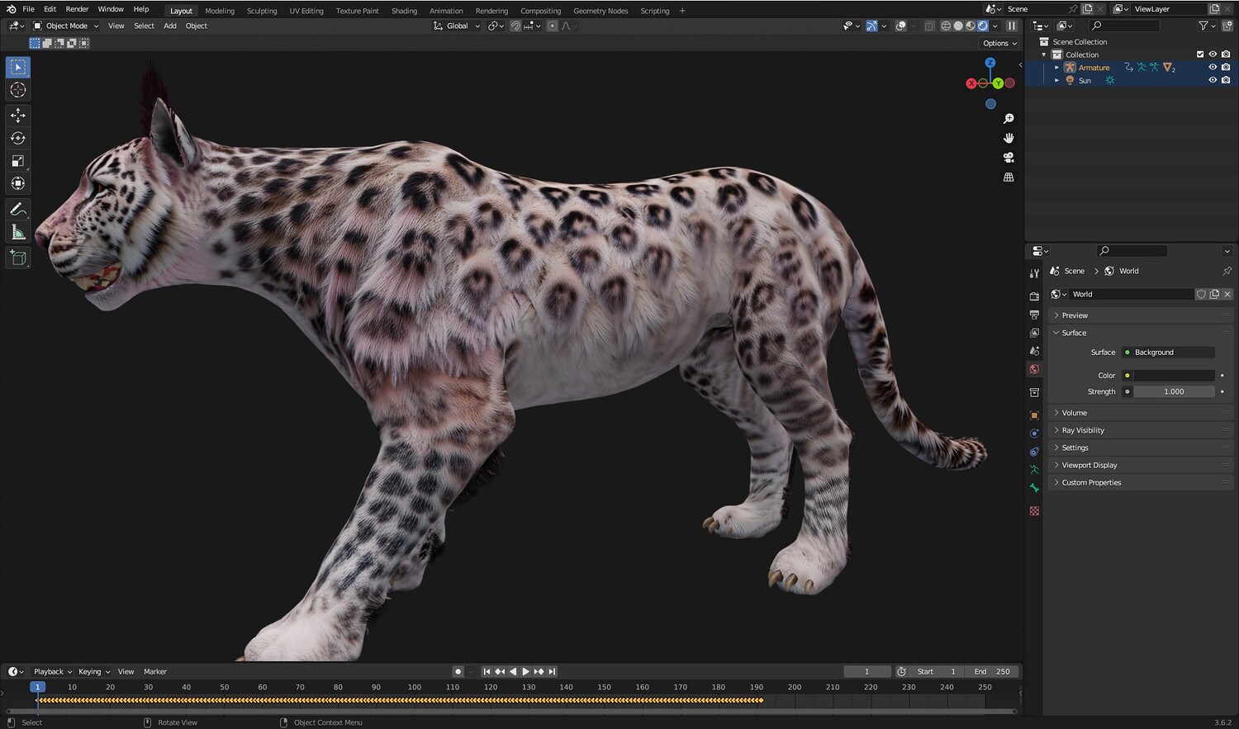Select the Rotate tool
The image size is (1239, 729).
(x=17, y=138)
